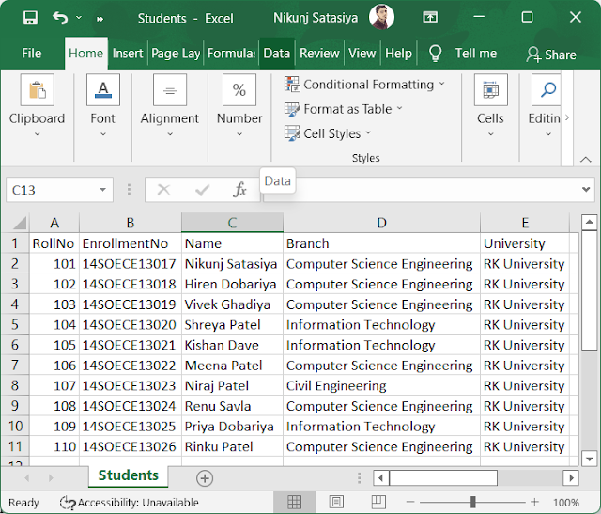Open the Undo history dropdown arrow

pyautogui.click(x=79, y=18)
